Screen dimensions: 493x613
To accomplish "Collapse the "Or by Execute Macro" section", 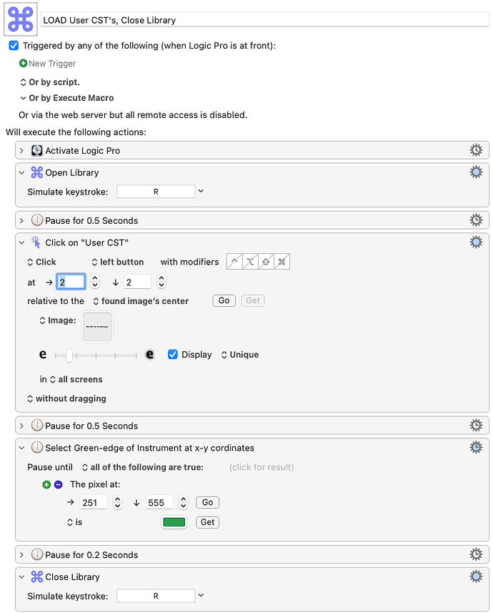I will click(23, 98).
